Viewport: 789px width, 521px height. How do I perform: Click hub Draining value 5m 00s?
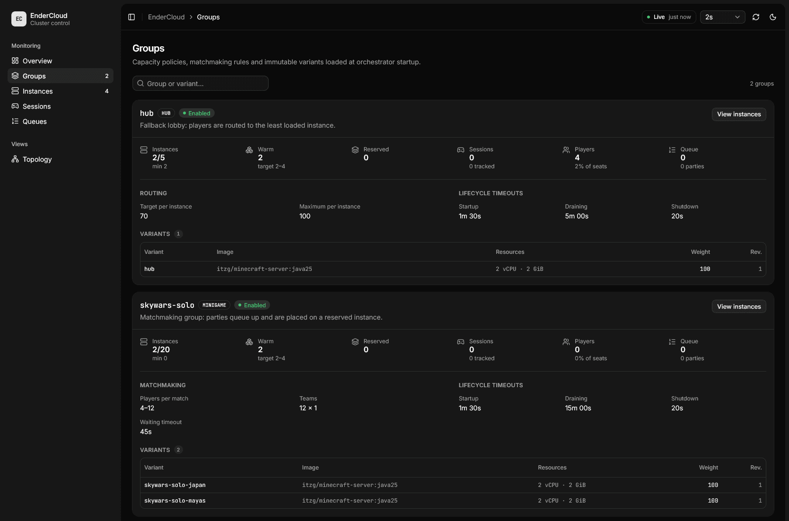(x=577, y=216)
